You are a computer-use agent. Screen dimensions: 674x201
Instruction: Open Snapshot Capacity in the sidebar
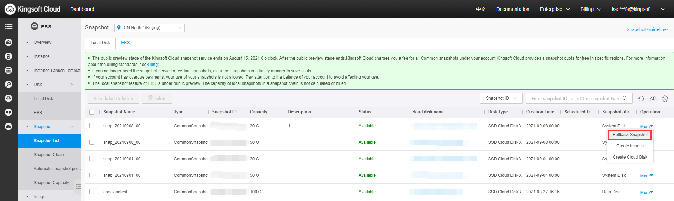51,183
